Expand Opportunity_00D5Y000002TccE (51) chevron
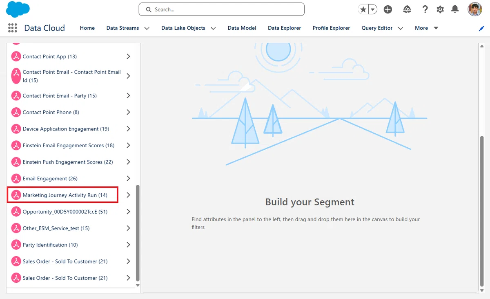Image resolution: width=490 pixels, height=299 pixels. [x=128, y=212]
